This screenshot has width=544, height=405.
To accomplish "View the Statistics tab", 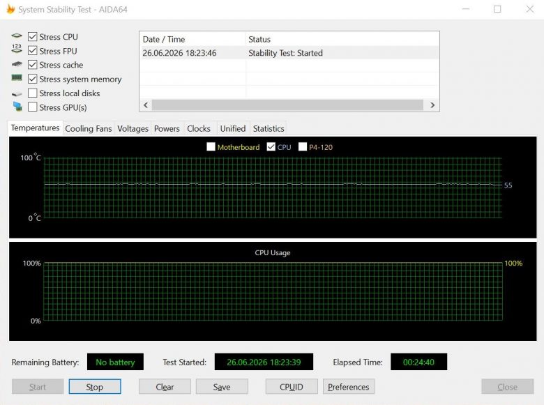I will 269,129.
